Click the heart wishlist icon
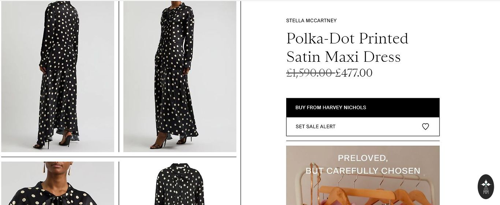The height and width of the screenshot is (205, 500). tap(425, 126)
